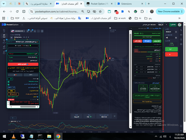Viewport: 186px width, 140px height.
Task: Open the ai work bookmarks folder
Action: [120, 18]
